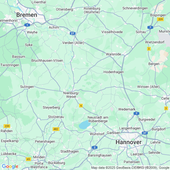Click the yellow B482 road shield
The height and width of the screenshot is (170, 170).
(56, 129)
